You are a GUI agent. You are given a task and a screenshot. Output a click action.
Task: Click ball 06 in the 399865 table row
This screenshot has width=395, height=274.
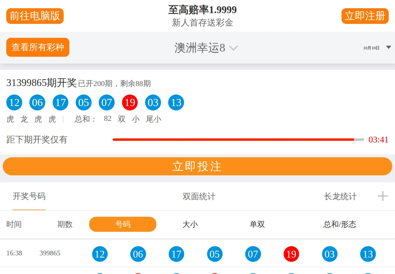(x=138, y=254)
